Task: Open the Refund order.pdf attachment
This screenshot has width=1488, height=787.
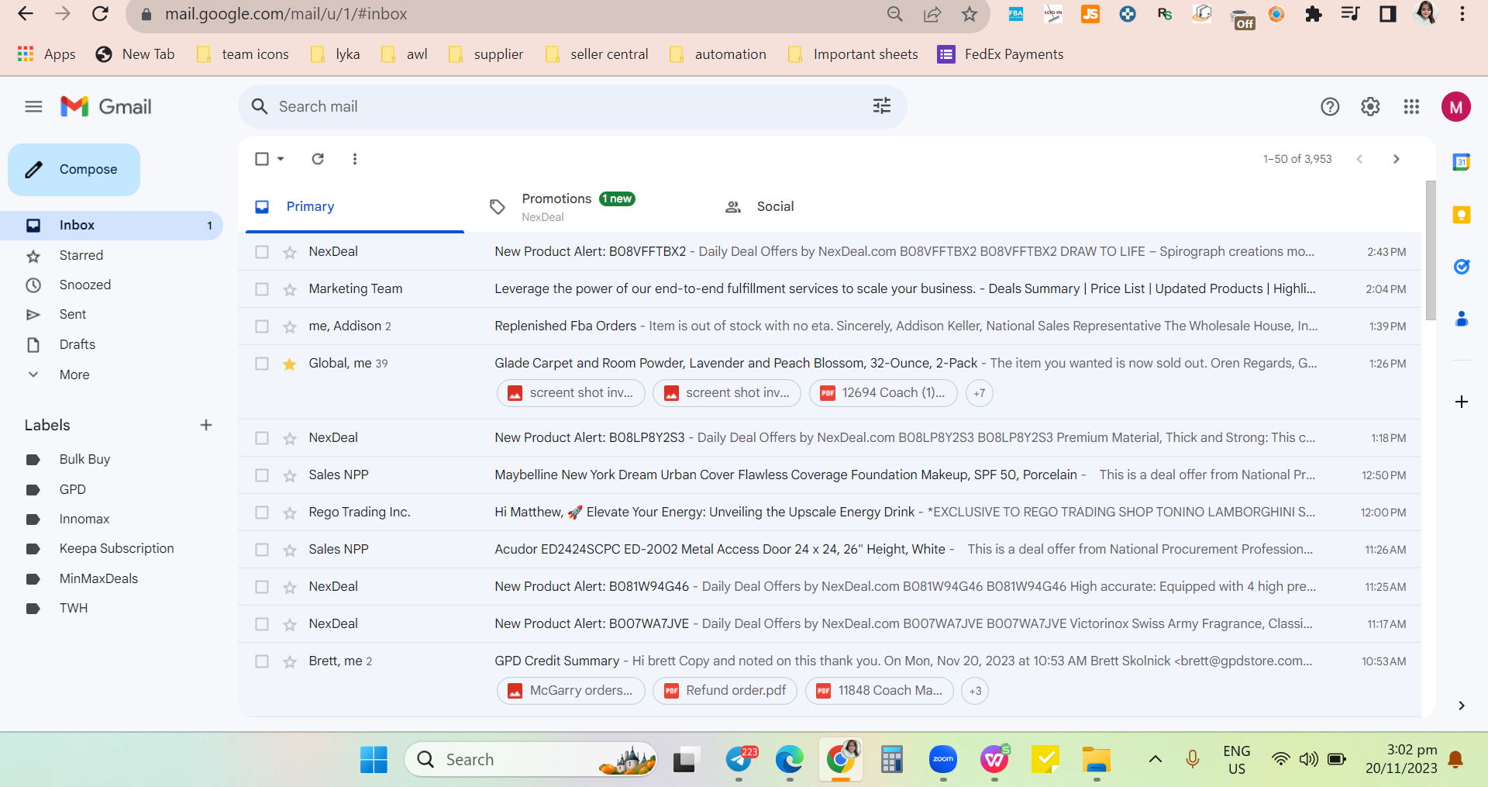Action: (x=725, y=691)
